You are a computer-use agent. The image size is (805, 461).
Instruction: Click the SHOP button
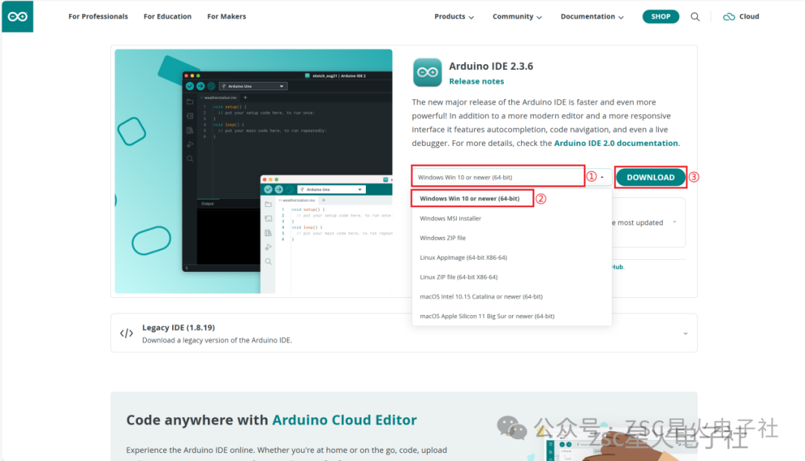tap(660, 16)
